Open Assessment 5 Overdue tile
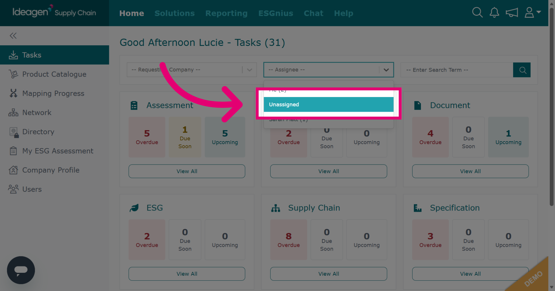Screen dimensions: 555x291 147,137
